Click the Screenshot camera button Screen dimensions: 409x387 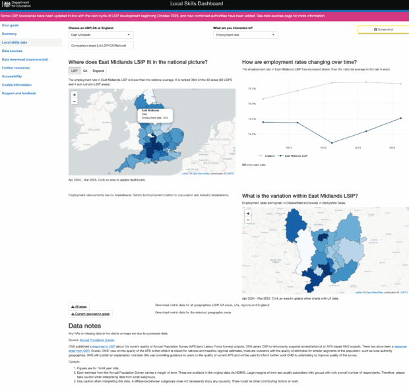(383, 30)
